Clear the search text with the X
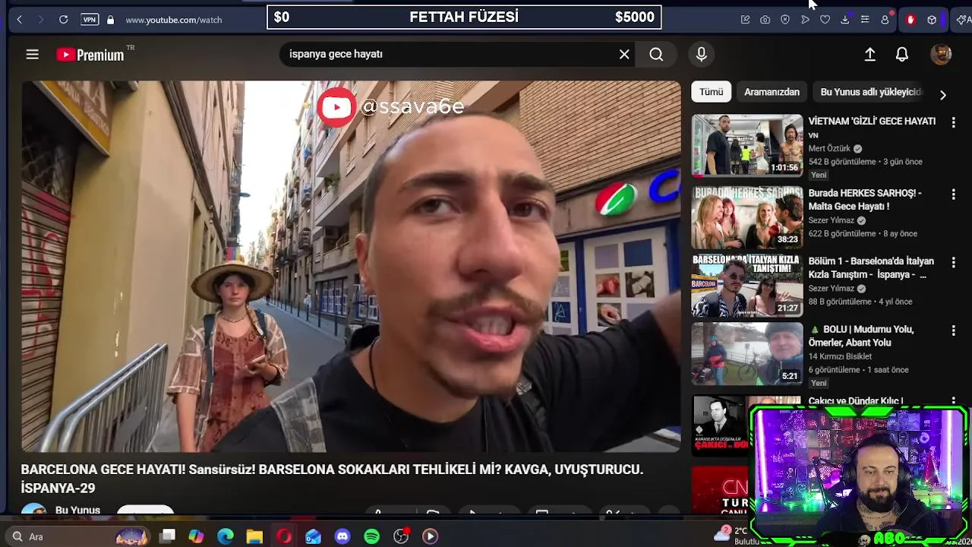972x547 pixels. point(624,54)
